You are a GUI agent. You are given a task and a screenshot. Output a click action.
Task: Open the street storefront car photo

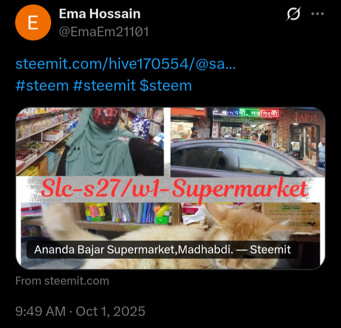coord(248,142)
